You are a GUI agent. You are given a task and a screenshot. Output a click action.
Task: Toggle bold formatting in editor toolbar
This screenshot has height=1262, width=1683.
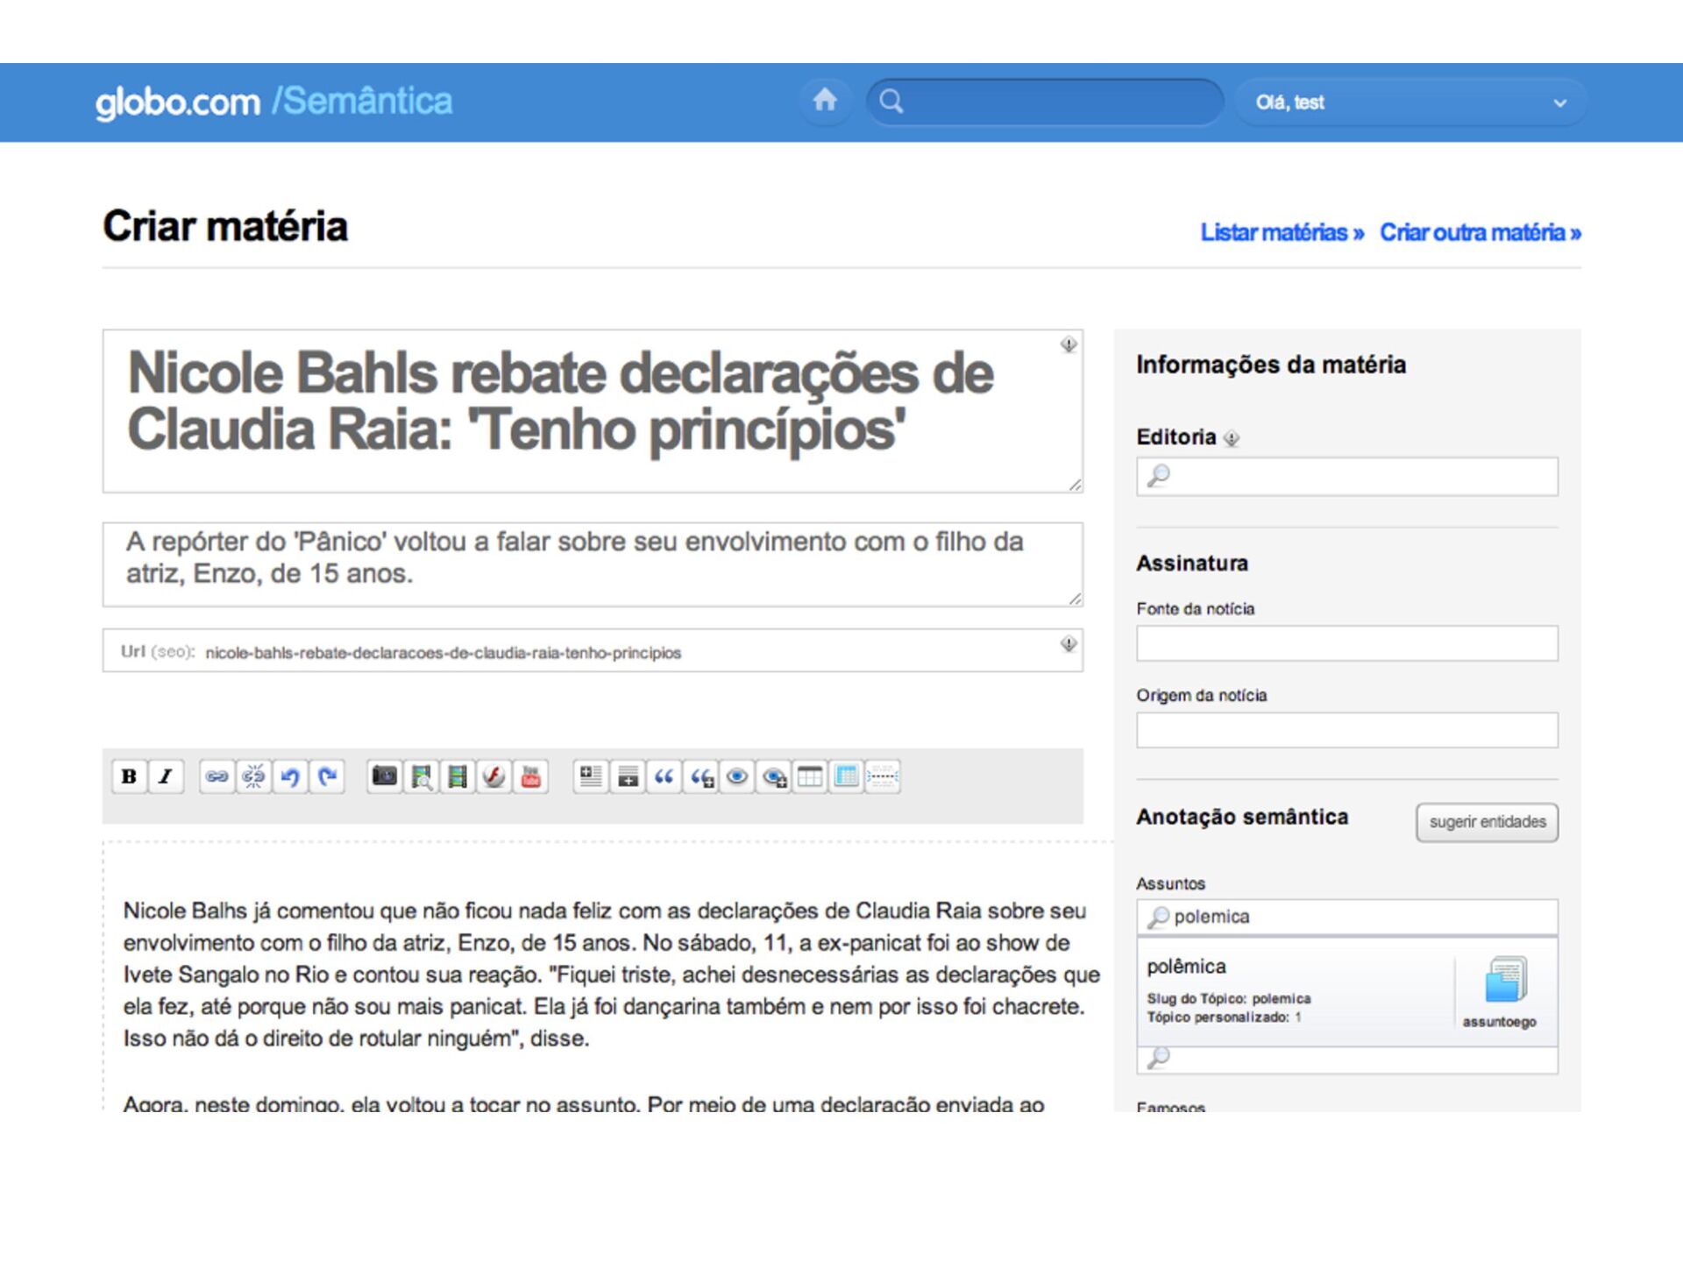click(x=129, y=776)
